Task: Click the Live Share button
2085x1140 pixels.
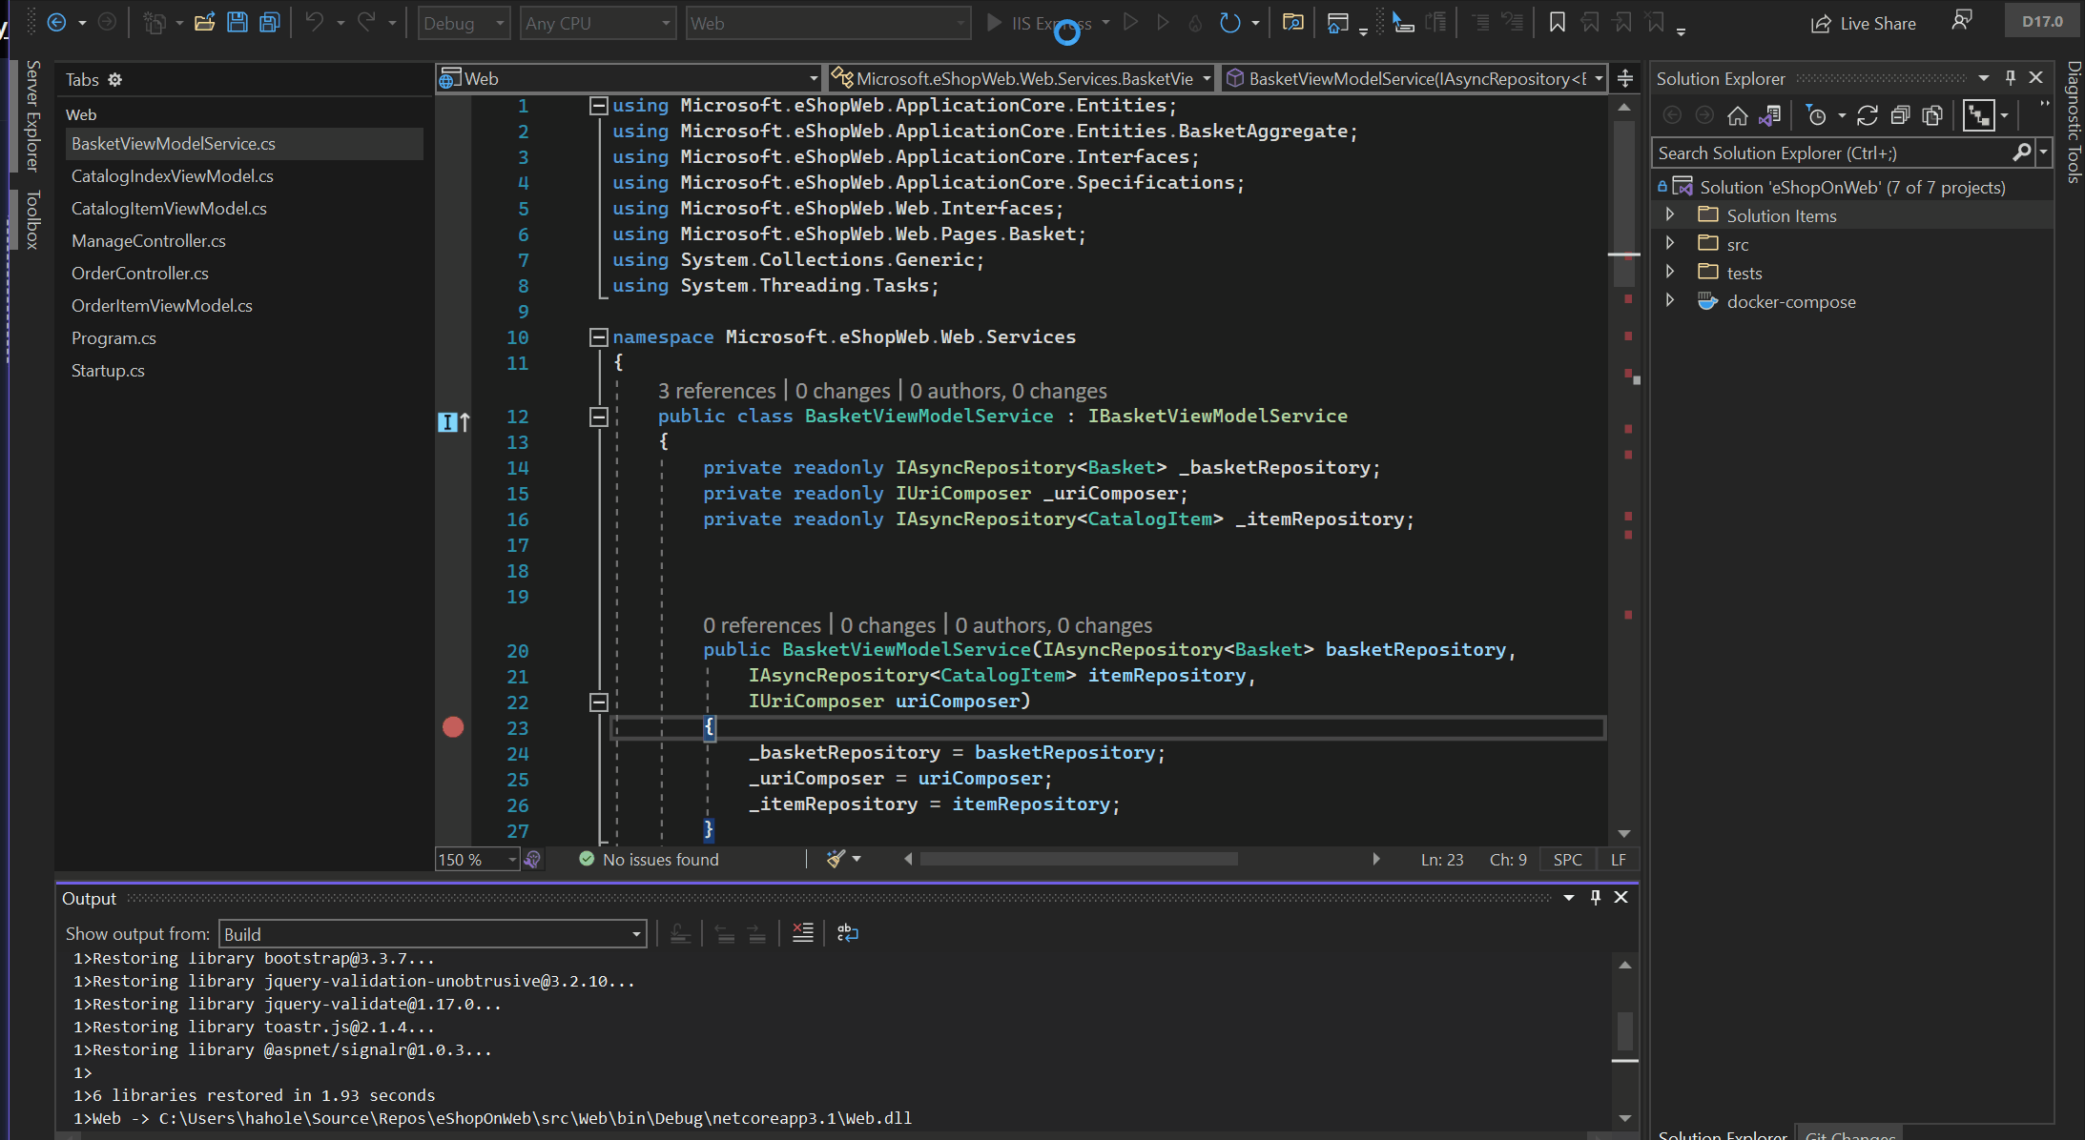Action: pyautogui.click(x=1864, y=23)
